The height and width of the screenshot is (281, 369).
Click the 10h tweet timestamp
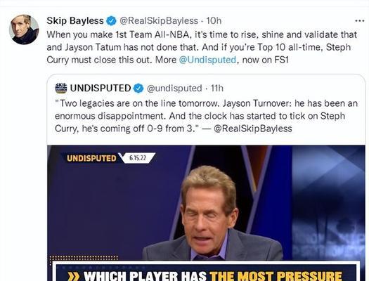pyautogui.click(x=214, y=20)
